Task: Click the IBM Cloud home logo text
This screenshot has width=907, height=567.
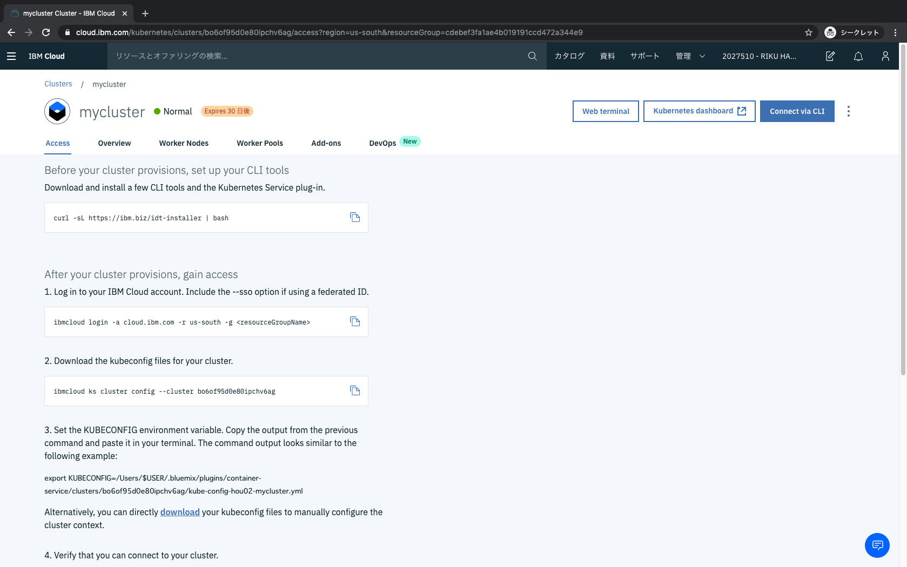Action: (x=46, y=56)
